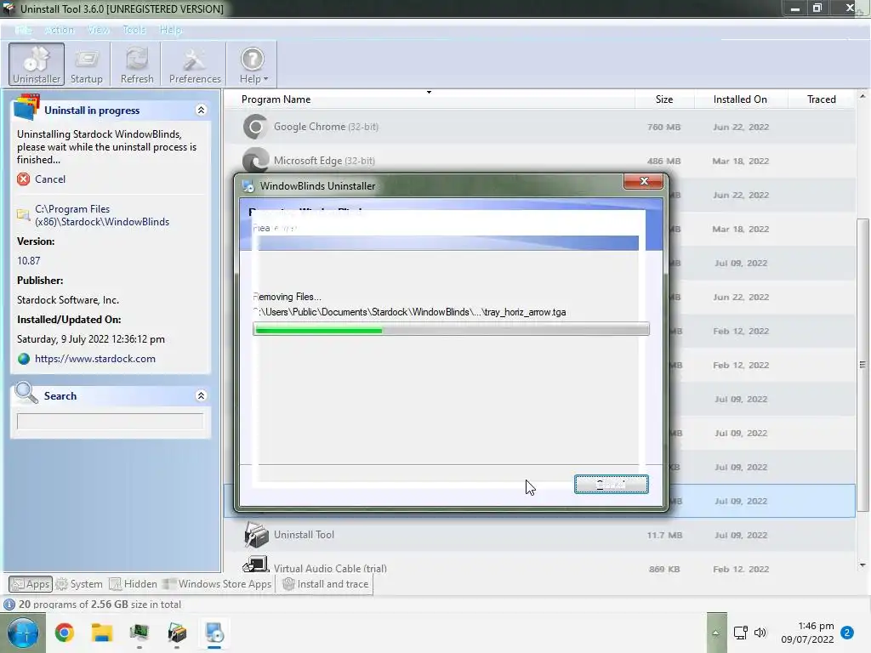Open the notification center badge

(847, 633)
